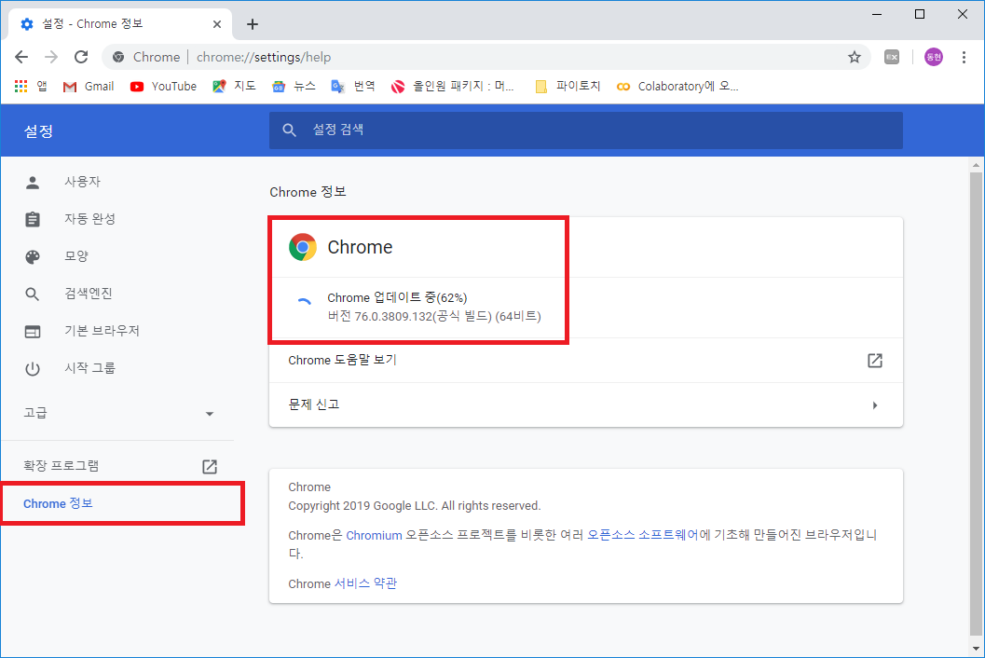Reload the page with refresh icon
This screenshot has width=985, height=658.
point(81,57)
